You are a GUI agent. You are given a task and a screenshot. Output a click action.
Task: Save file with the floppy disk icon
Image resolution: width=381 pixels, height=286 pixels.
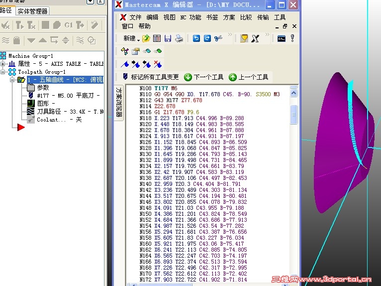pos(168,38)
